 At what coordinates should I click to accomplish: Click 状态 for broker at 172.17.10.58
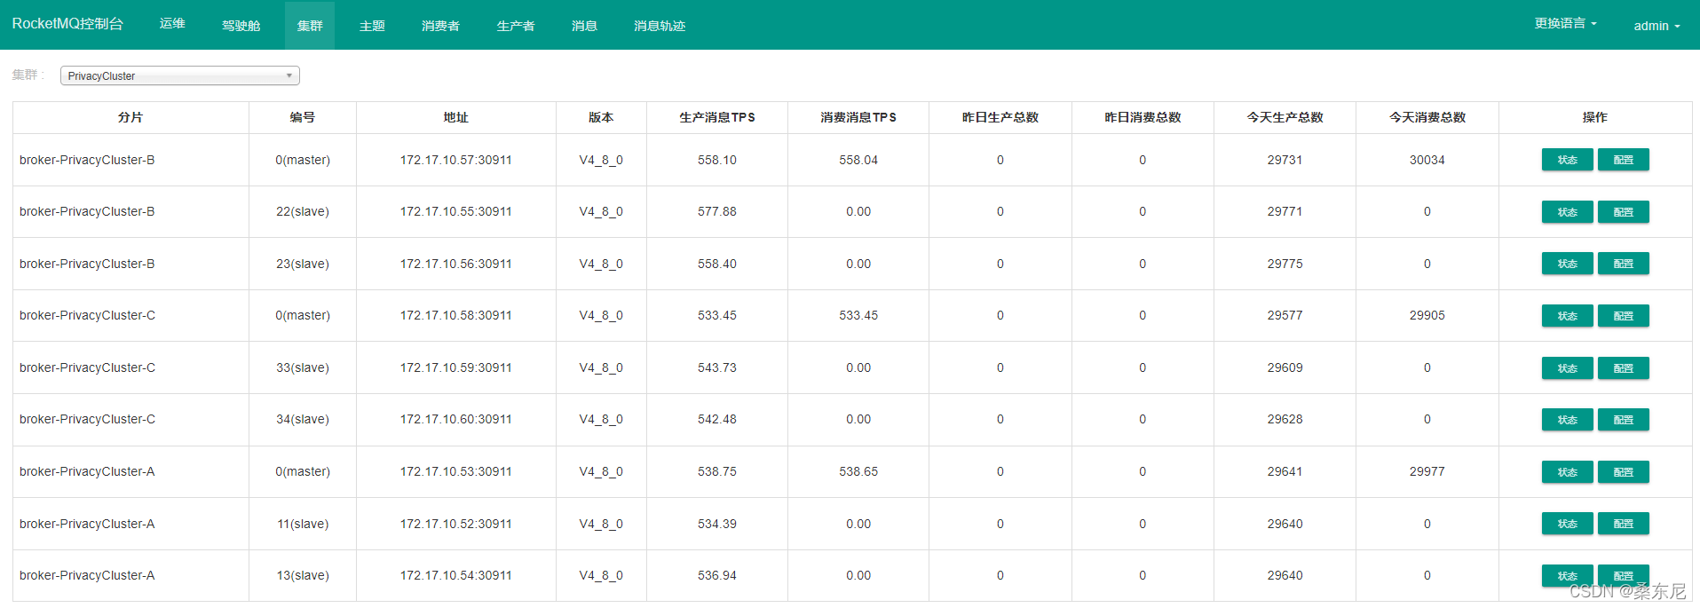click(1567, 316)
